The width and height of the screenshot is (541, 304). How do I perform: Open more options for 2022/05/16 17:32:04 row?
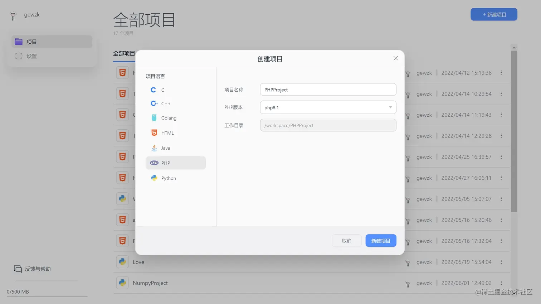[x=501, y=241]
